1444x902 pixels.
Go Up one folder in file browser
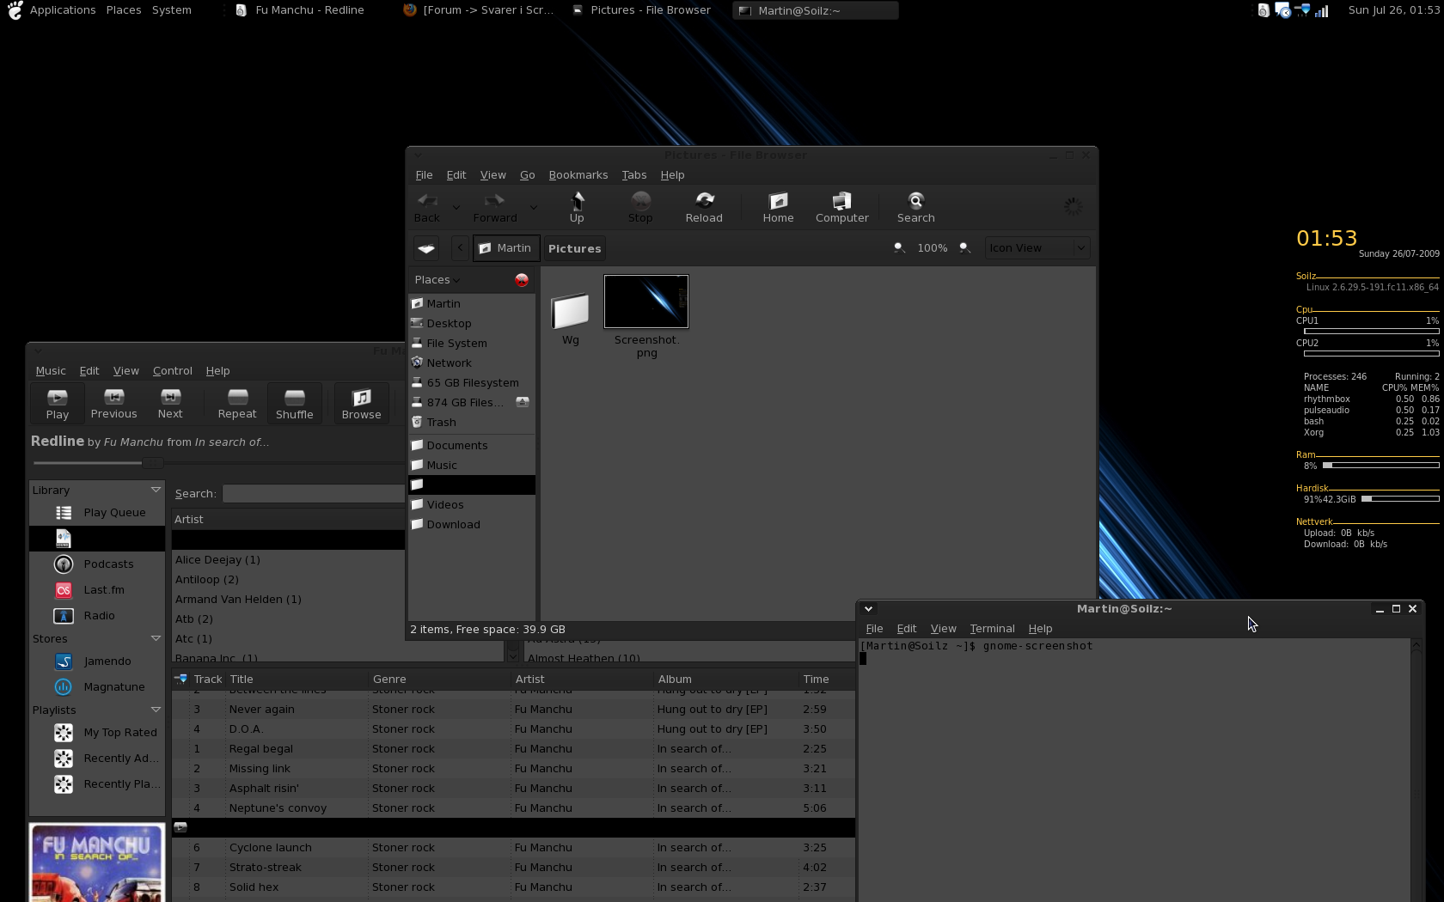[577, 207]
